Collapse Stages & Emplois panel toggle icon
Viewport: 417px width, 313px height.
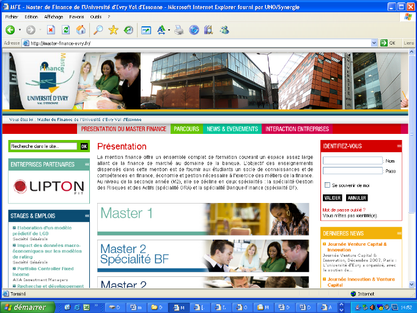(87, 216)
